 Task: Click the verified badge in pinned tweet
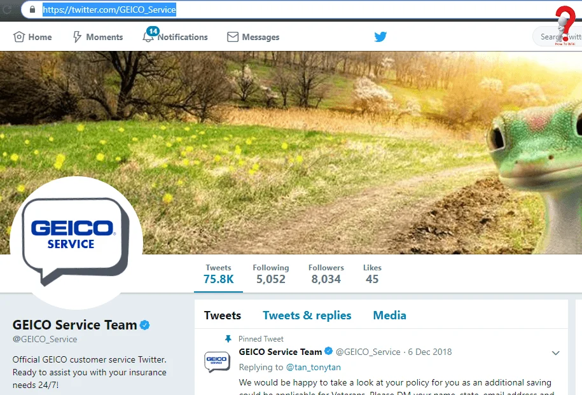click(x=328, y=351)
